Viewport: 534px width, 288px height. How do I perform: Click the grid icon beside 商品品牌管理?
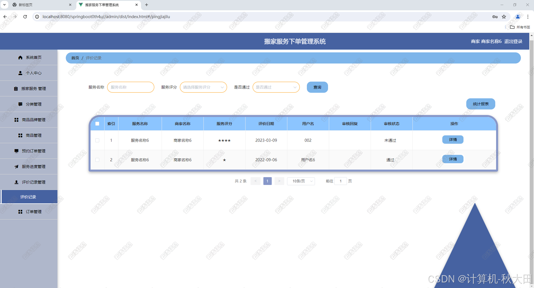pyautogui.click(x=16, y=120)
